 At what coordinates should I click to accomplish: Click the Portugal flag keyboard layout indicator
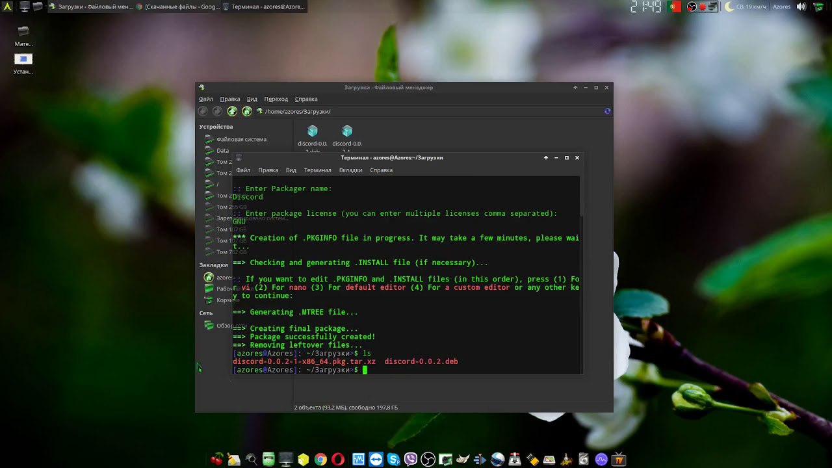pos(674,6)
